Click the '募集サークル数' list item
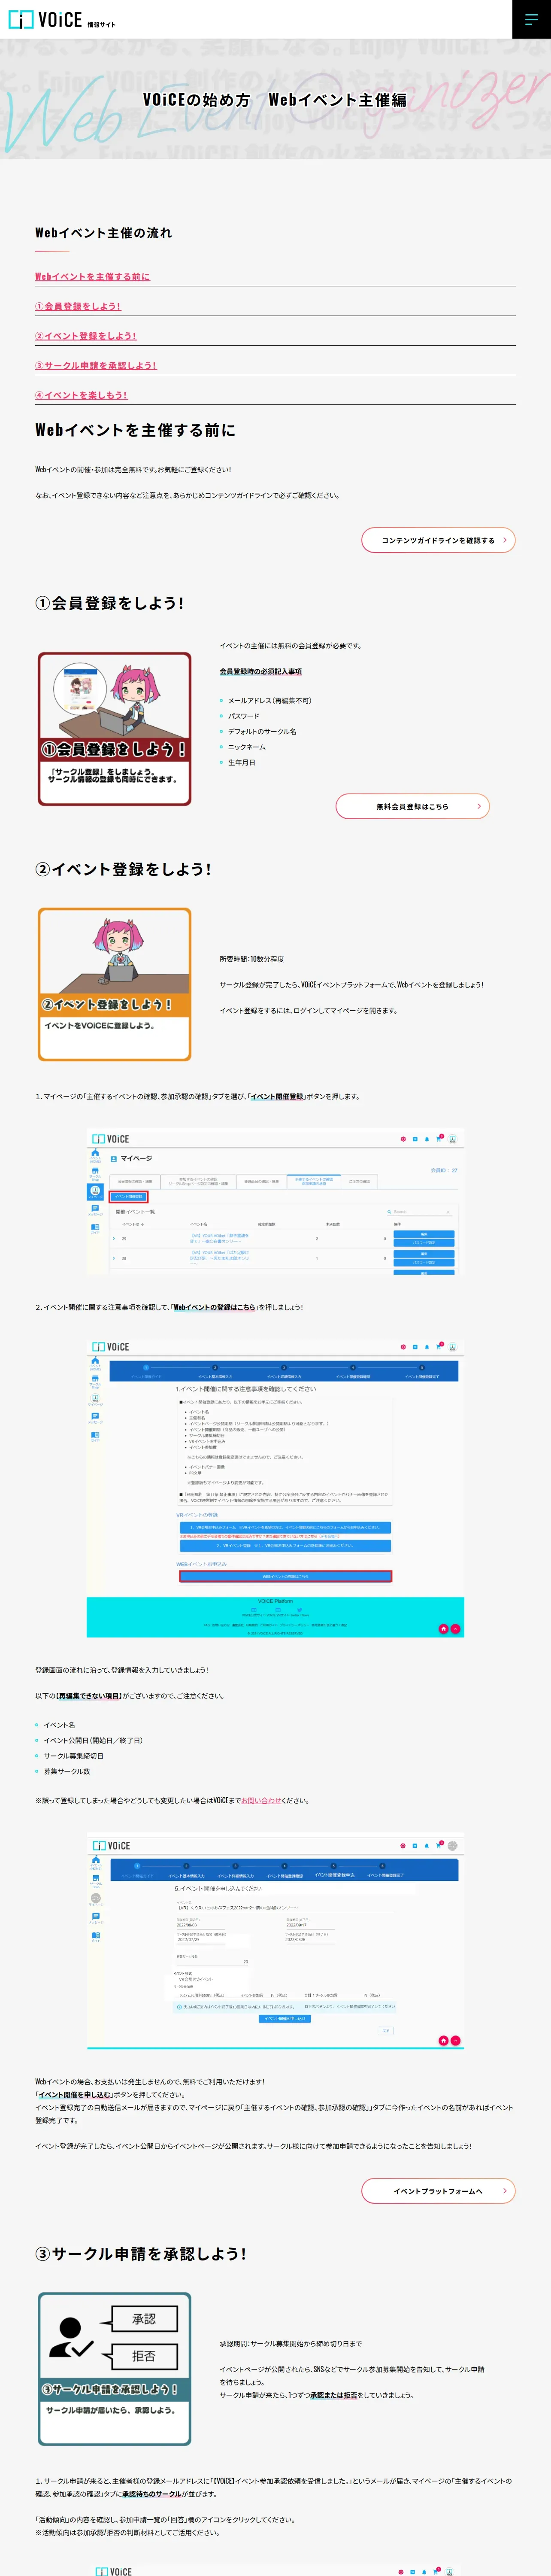Screen dimensions: 551x2576 (x=67, y=1771)
